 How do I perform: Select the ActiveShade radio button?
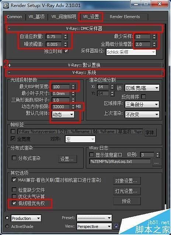click(x=7, y=226)
